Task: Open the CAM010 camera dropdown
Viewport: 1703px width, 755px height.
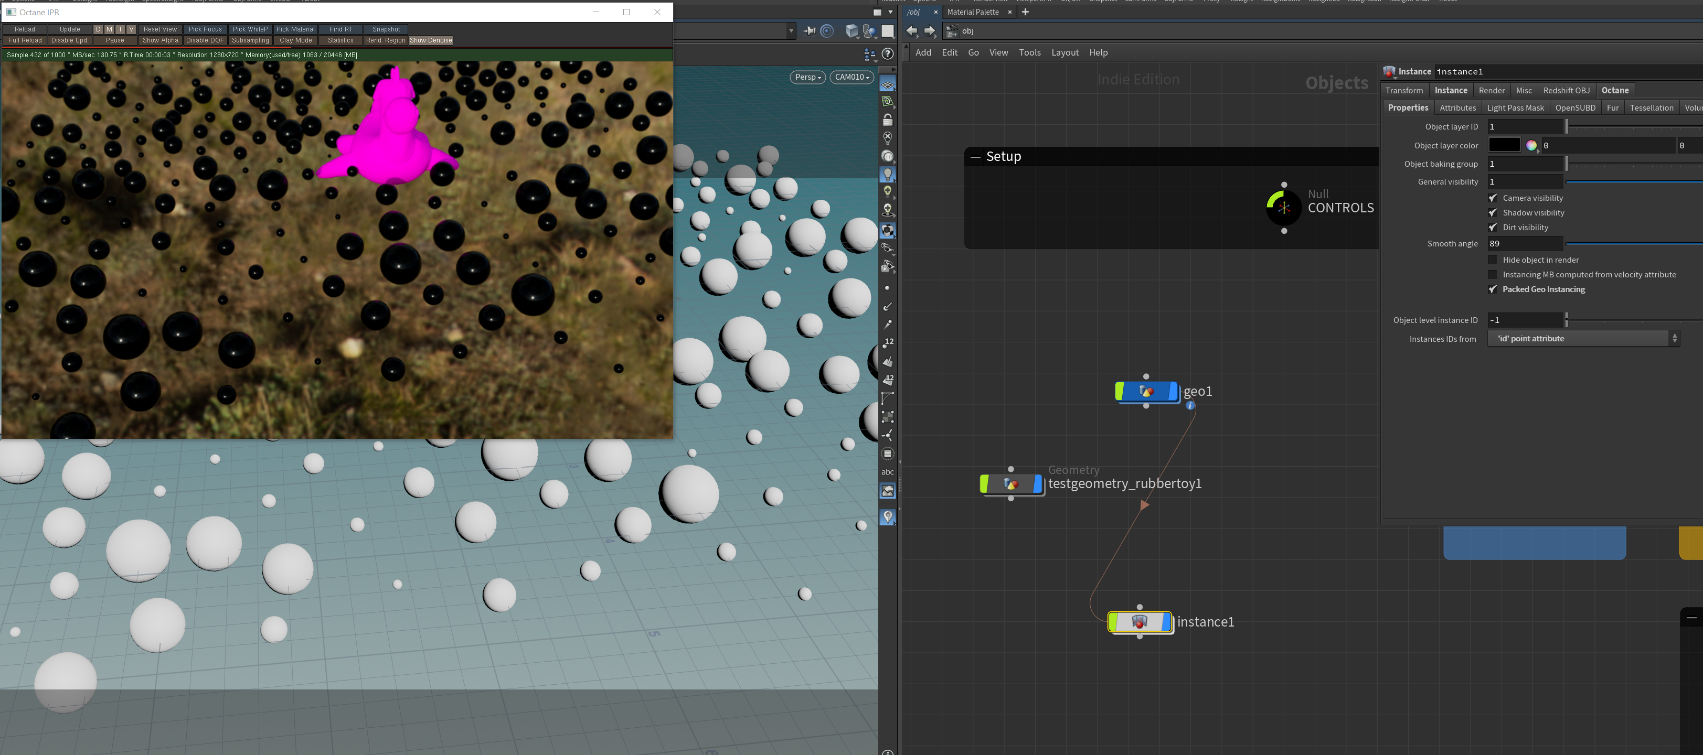Action: (851, 77)
